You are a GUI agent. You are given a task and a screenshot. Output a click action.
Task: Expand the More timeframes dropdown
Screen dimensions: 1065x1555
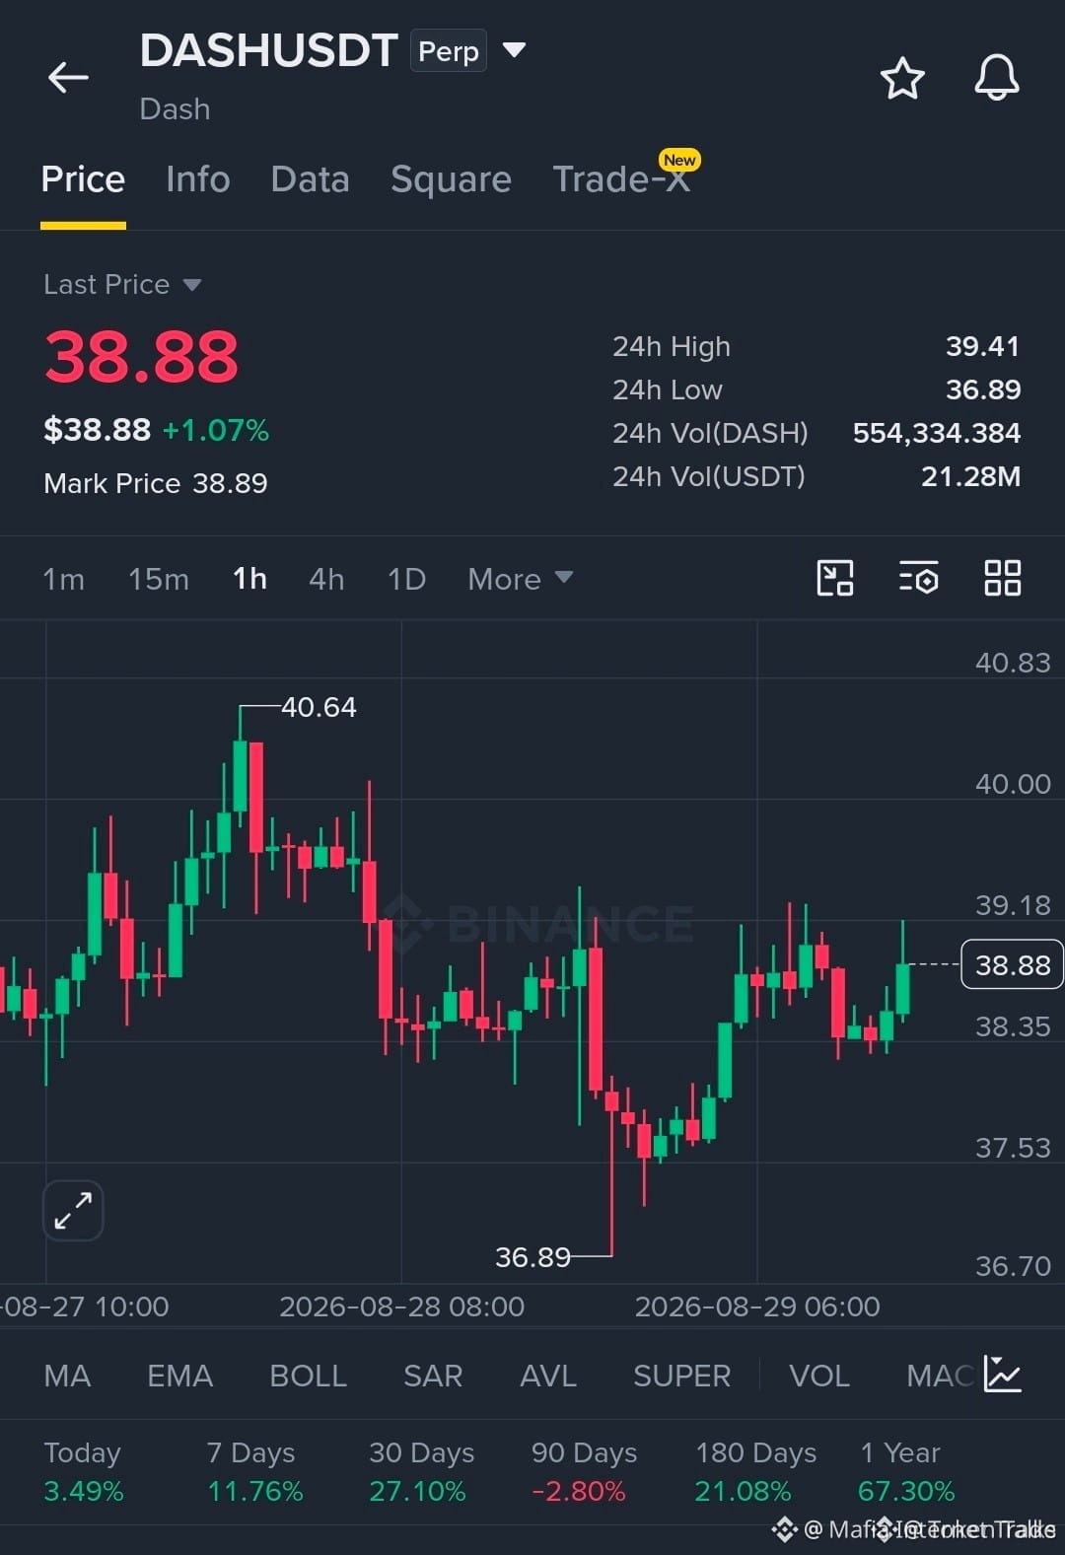pos(520,579)
